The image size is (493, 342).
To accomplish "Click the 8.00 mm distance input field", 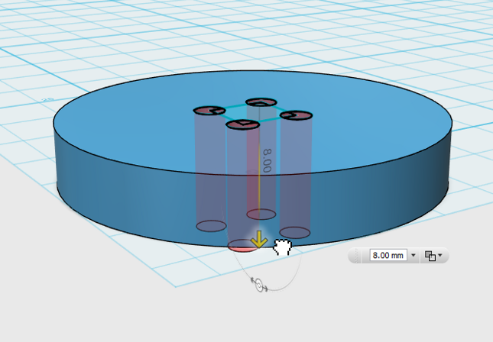I will 388,255.
